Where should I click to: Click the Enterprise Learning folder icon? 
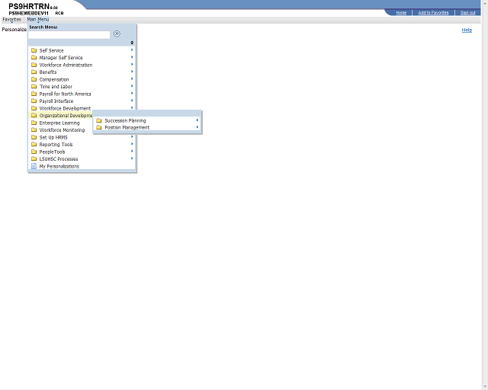click(x=34, y=123)
